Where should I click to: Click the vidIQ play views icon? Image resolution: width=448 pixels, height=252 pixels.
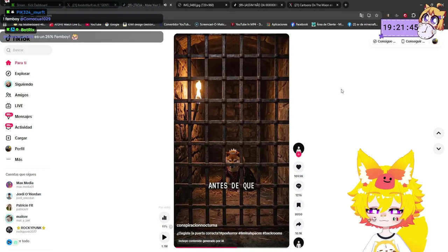coord(164,237)
